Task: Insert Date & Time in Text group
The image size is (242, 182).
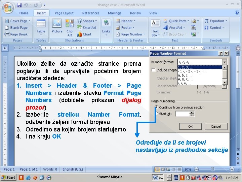Action: click(x=194, y=28)
